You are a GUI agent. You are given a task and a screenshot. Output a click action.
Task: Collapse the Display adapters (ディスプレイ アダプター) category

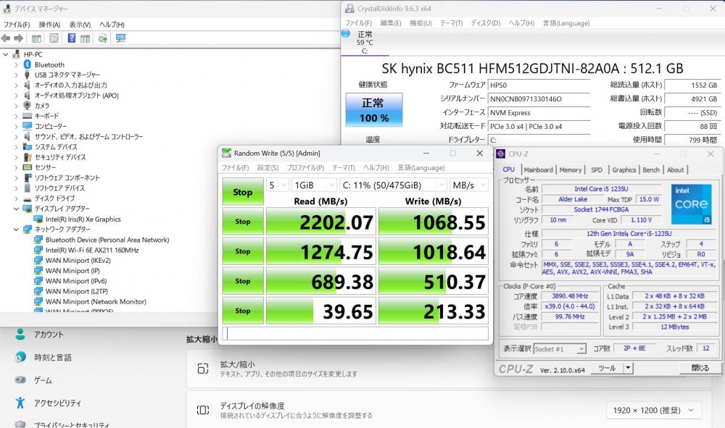pos(16,209)
